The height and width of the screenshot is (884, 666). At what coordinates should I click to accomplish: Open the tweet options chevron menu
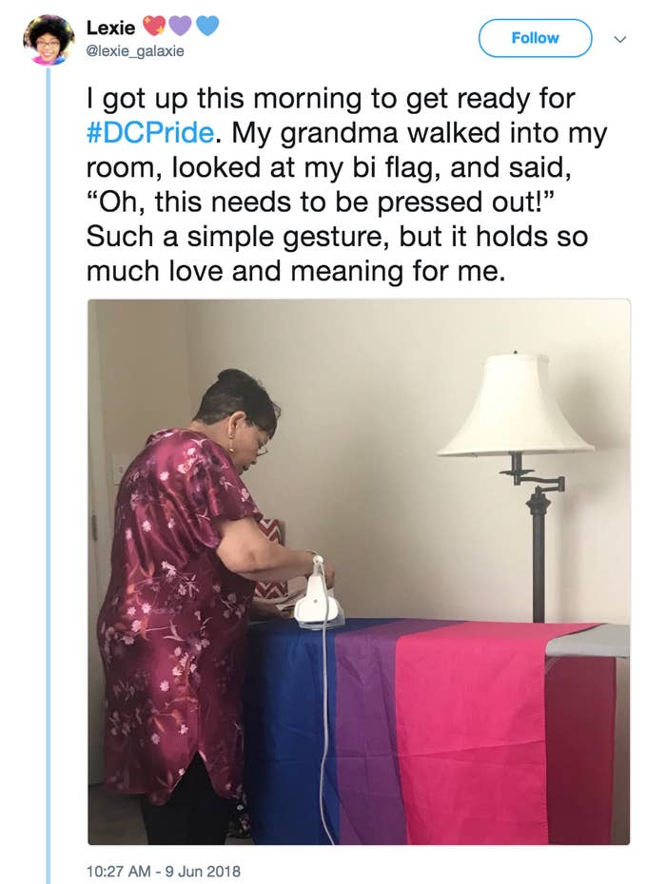(x=619, y=39)
